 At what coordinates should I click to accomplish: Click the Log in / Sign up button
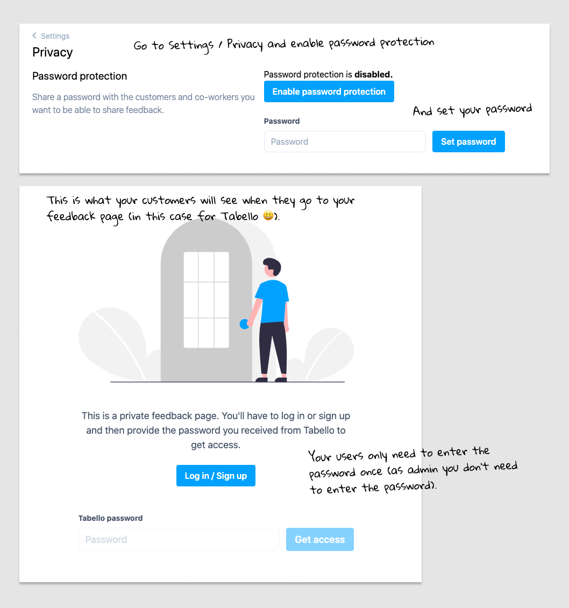tap(216, 476)
